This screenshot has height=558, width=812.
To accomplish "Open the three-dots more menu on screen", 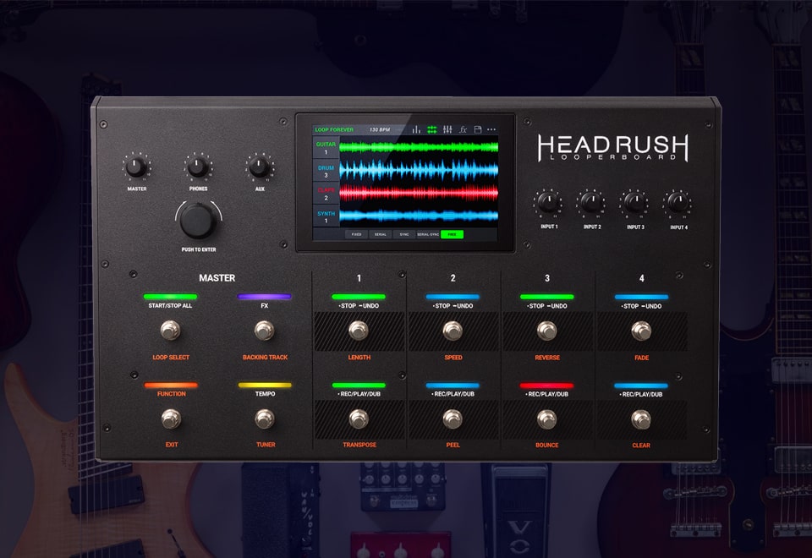I will point(491,129).
